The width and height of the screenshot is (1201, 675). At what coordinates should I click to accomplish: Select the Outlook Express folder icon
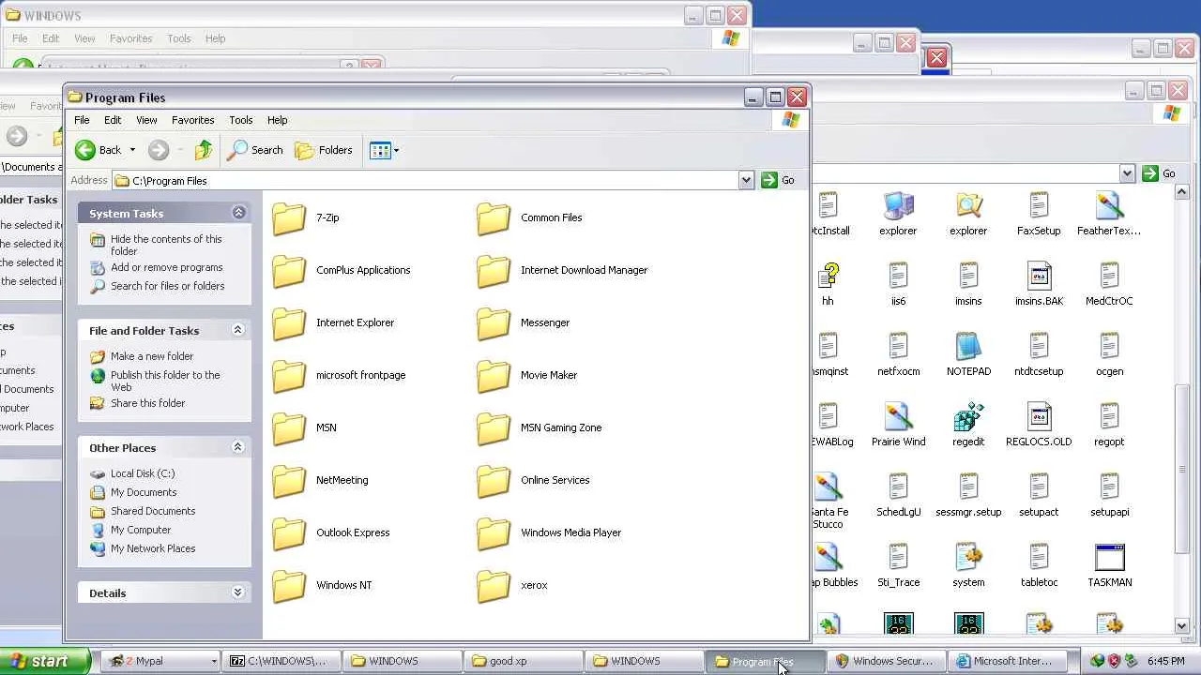289,533
